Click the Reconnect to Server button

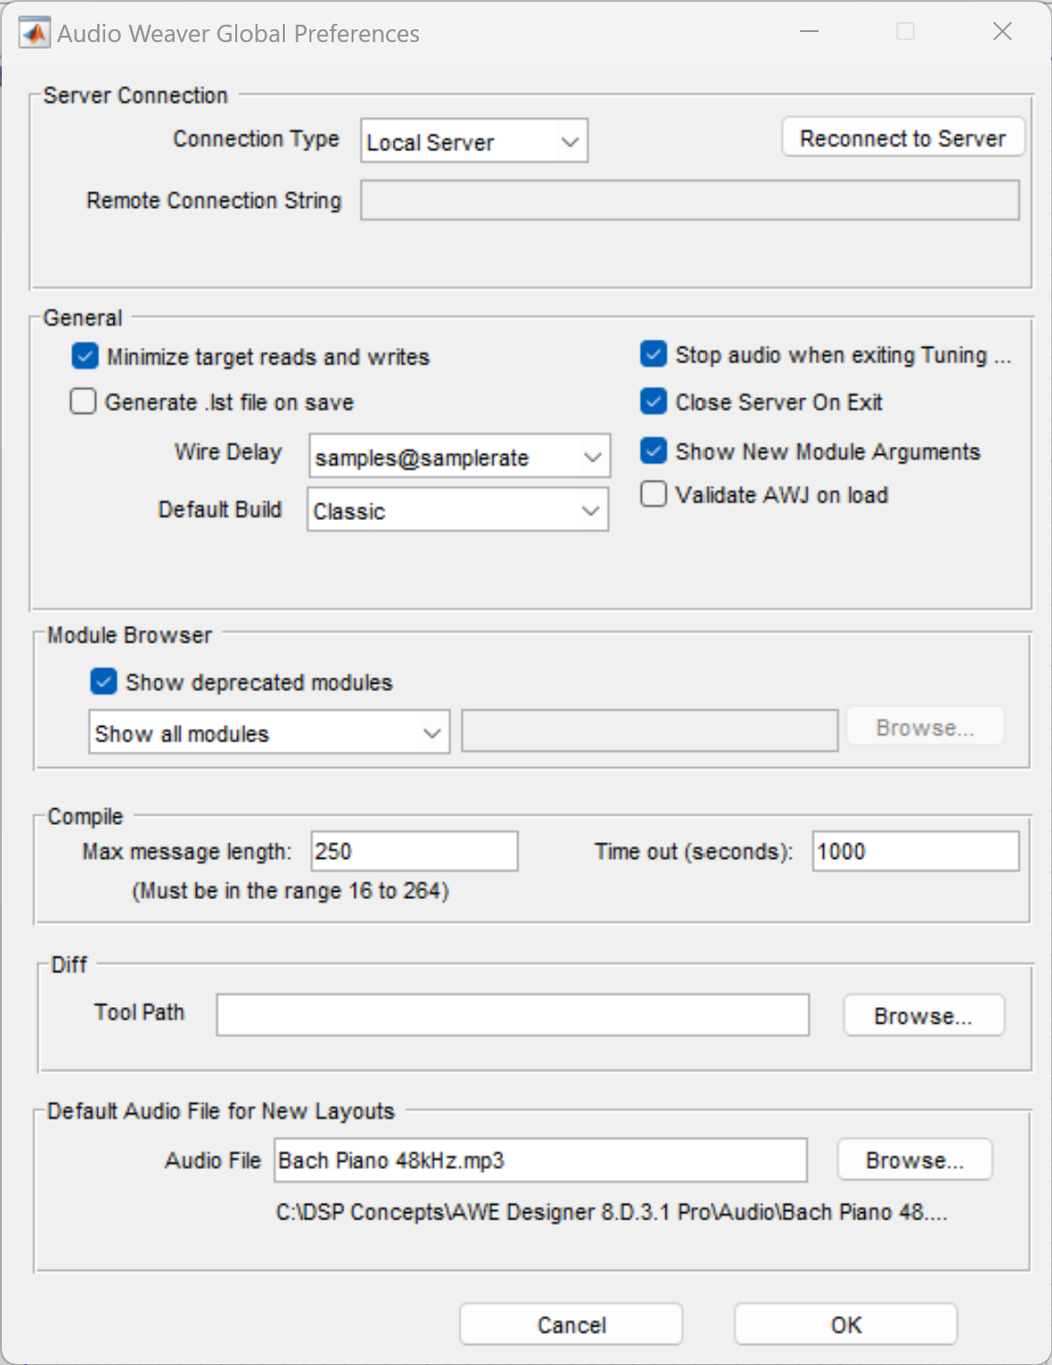[903, 138]
